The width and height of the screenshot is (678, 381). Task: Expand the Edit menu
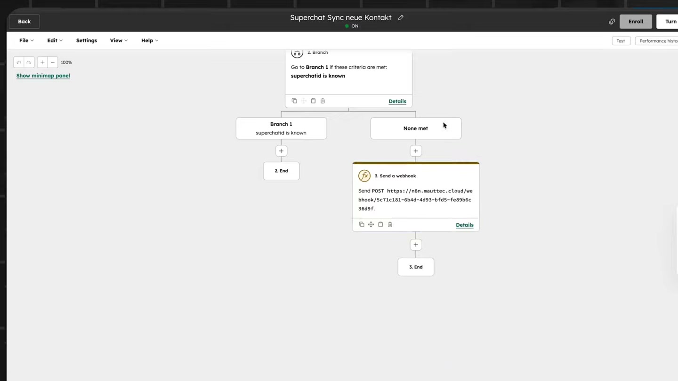[x=54, y=40]
